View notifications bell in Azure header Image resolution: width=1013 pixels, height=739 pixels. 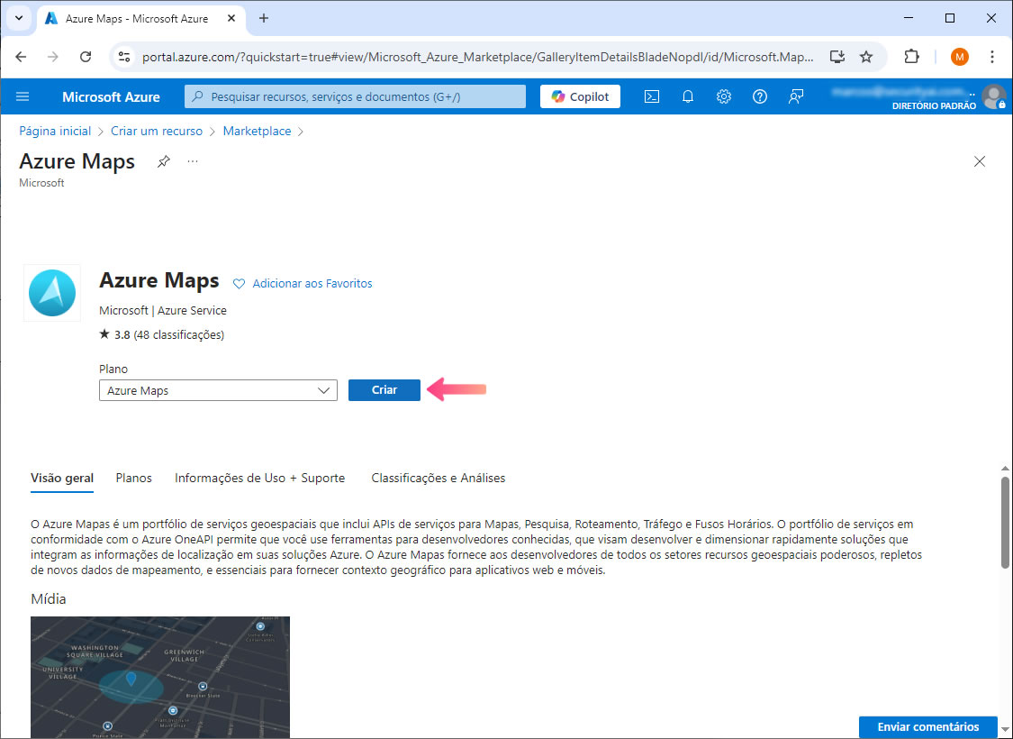click(x=688, y=97)
